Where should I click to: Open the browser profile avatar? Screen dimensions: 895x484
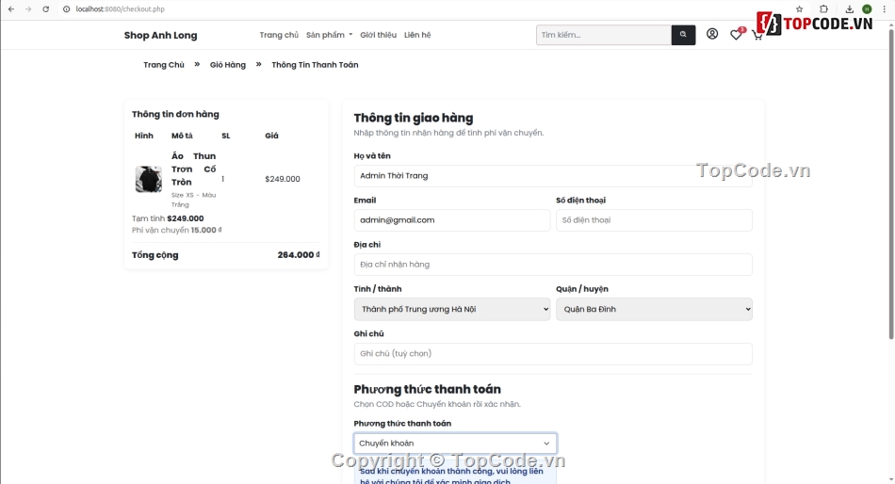[867, 9]
